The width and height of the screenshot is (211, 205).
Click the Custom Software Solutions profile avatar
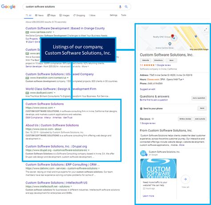click(x=143, y=153)
